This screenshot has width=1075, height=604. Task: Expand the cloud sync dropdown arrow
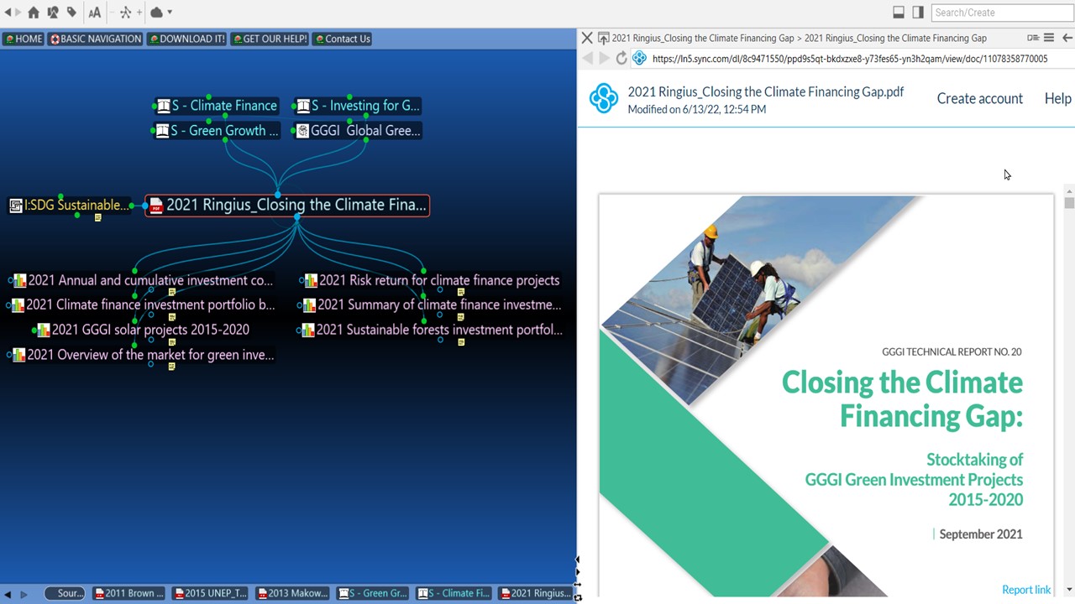point(170,13)
